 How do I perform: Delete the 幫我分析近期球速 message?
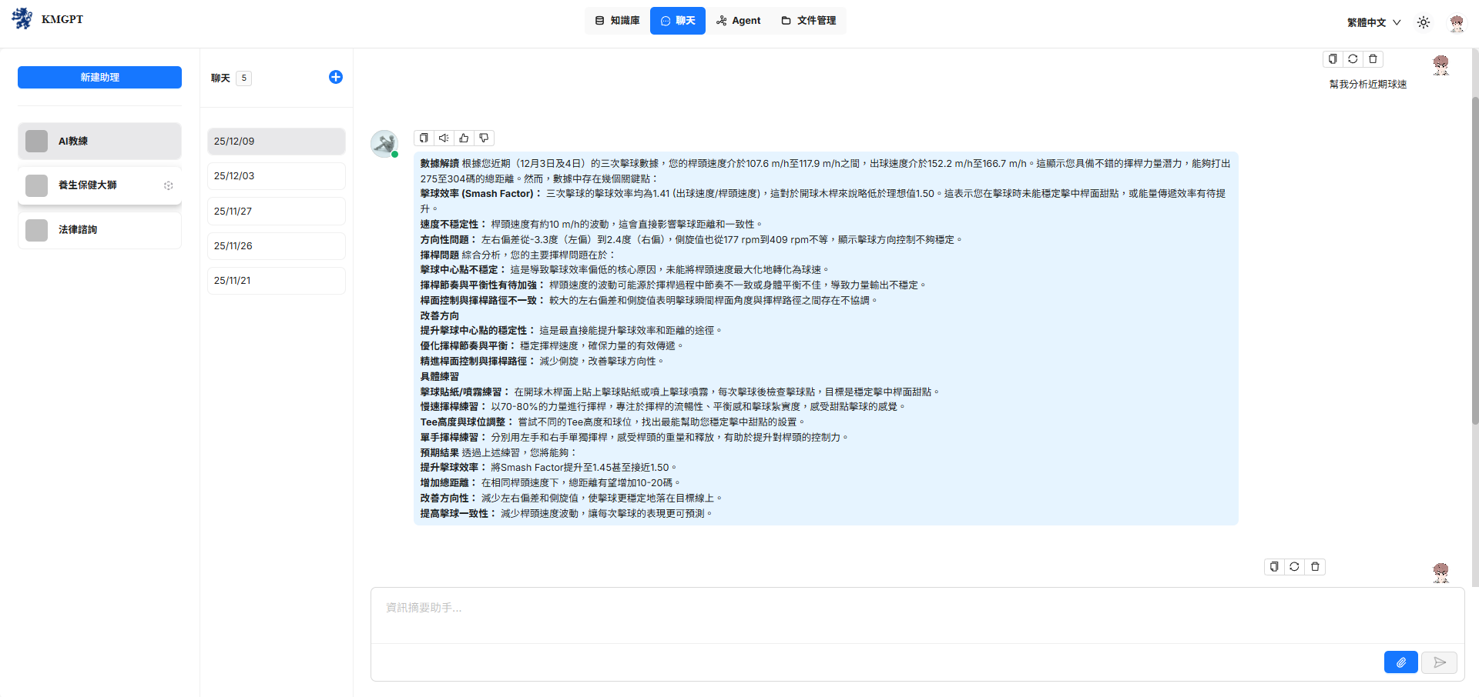[x=1373, y=59]
